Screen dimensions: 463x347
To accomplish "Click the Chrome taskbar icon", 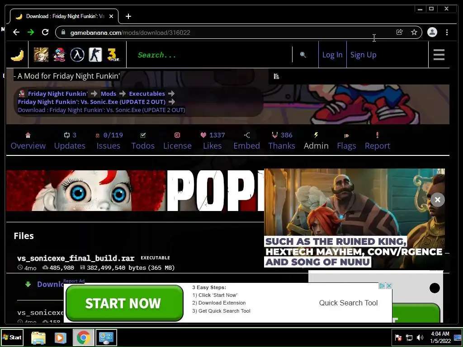I will (x=84, y=338).
